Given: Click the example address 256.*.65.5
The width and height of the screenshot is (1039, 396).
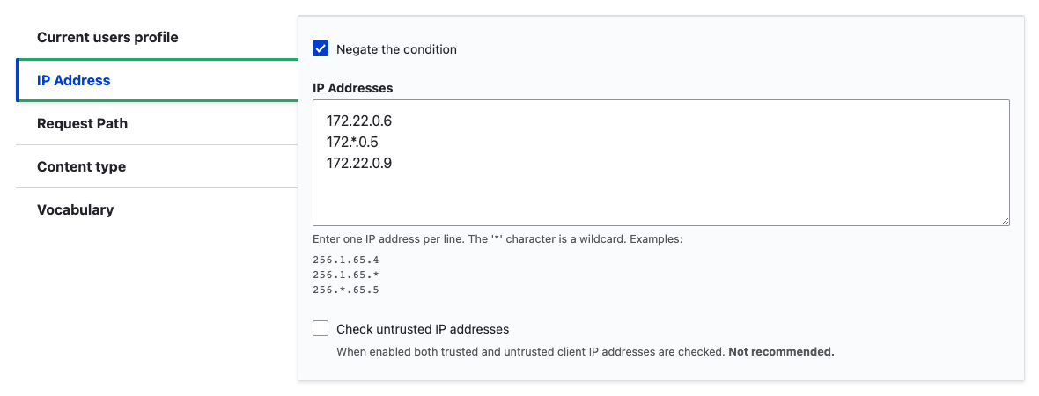Looking at the screenshot, I should point(346,290).
